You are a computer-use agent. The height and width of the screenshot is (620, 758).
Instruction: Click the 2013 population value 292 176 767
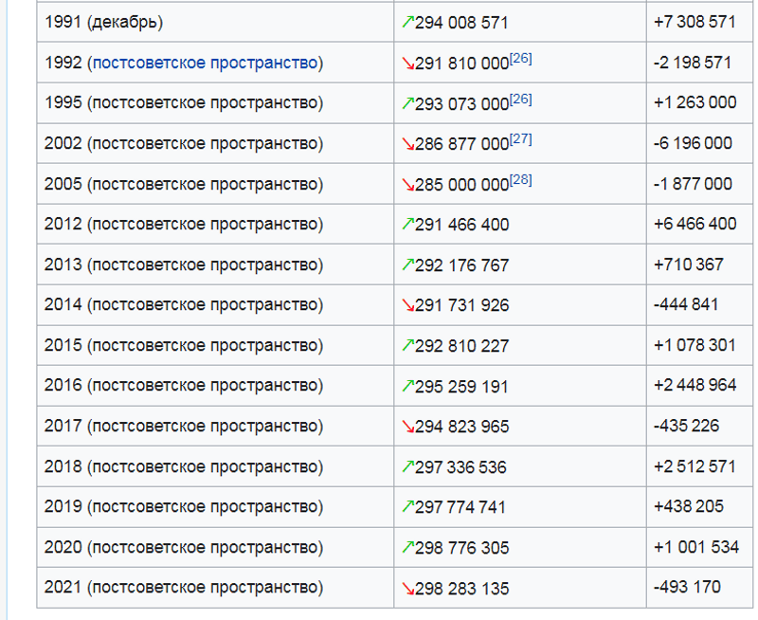(x=461, y=265)
